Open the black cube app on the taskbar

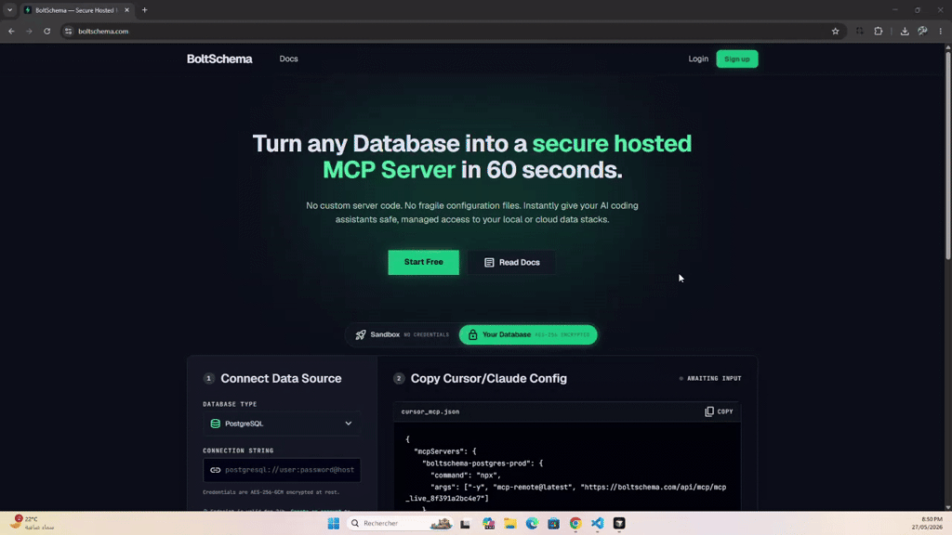point(619,523)
